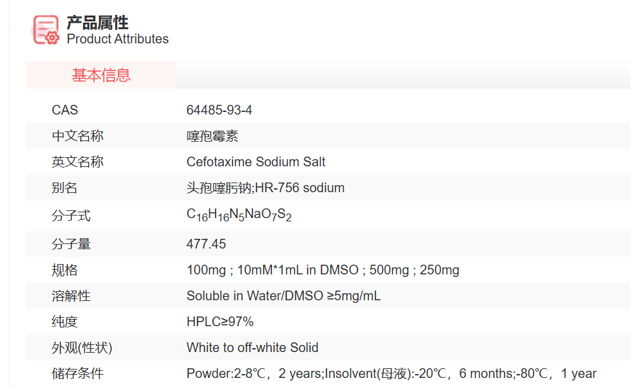Click the Product Attributes subtitle text

point(118,39)
